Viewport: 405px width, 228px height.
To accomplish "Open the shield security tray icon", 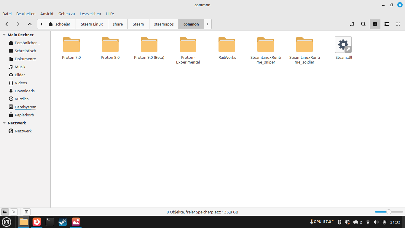I will [347, 222].
